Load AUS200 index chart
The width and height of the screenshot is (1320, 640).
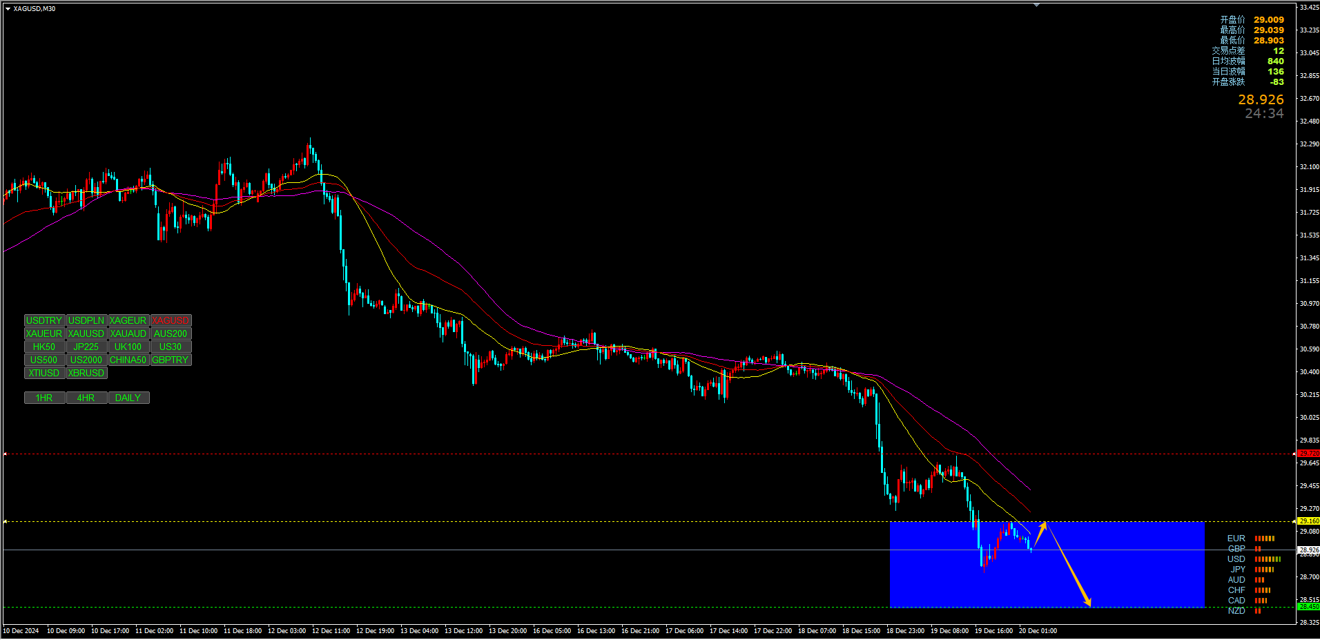click(x=171, y=333)
